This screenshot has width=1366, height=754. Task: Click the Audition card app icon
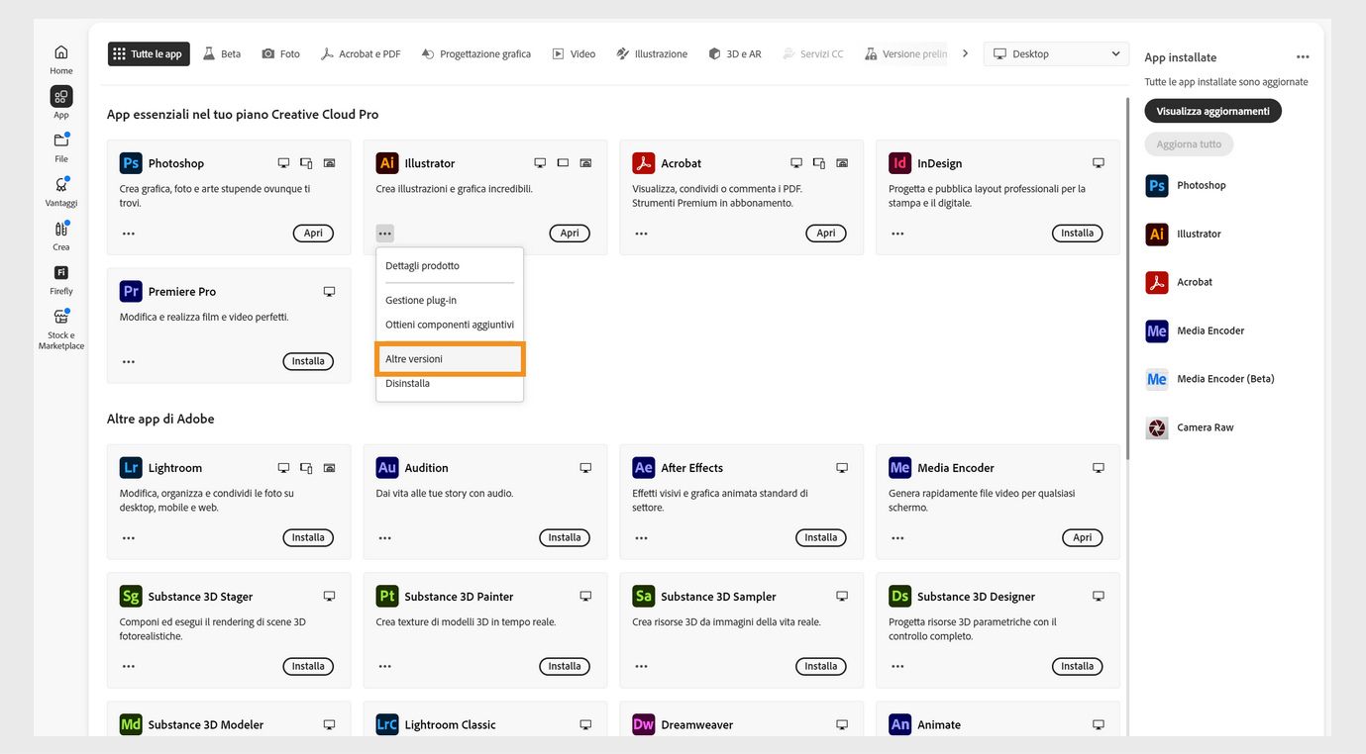387,468
